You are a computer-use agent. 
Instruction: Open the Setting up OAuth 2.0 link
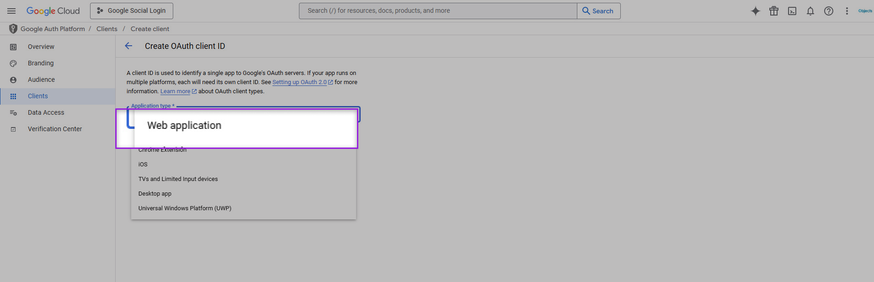click(x=299, y=82)
